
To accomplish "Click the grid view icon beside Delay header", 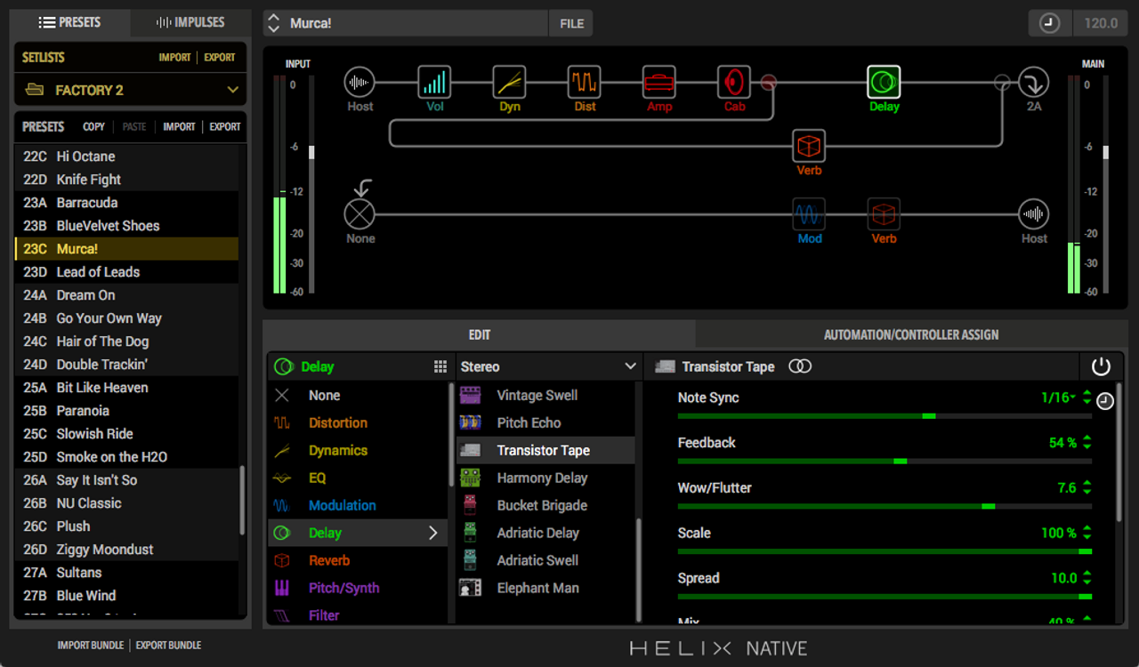I will tap(440, 366).
